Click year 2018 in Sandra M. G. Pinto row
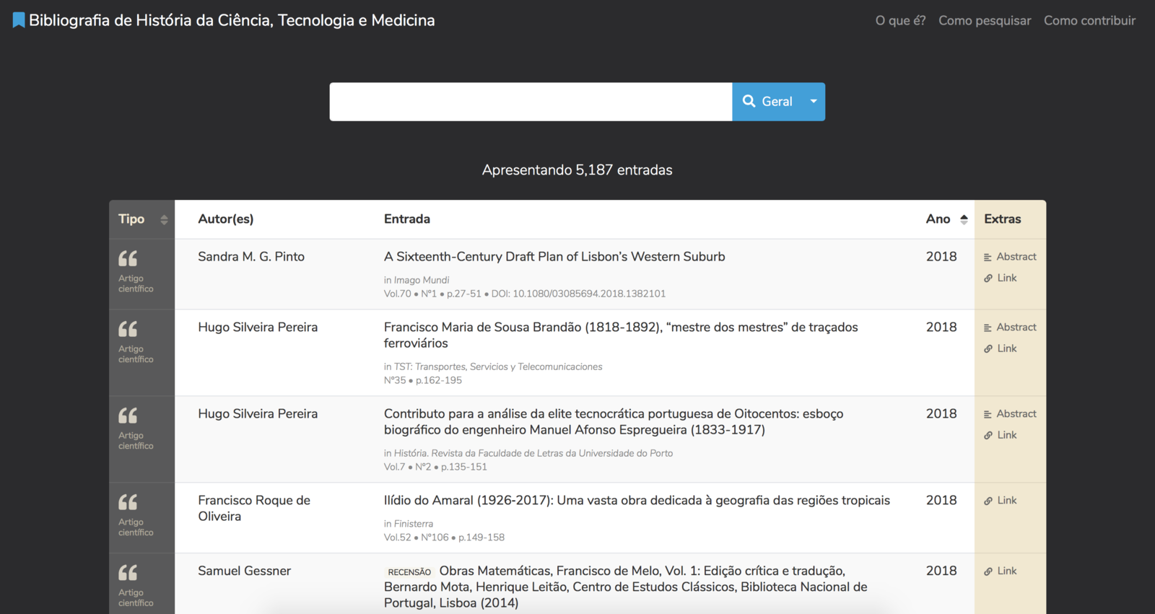Image resolution: width=1155 pixels, height=614 pixels. [x=941, y=257]
